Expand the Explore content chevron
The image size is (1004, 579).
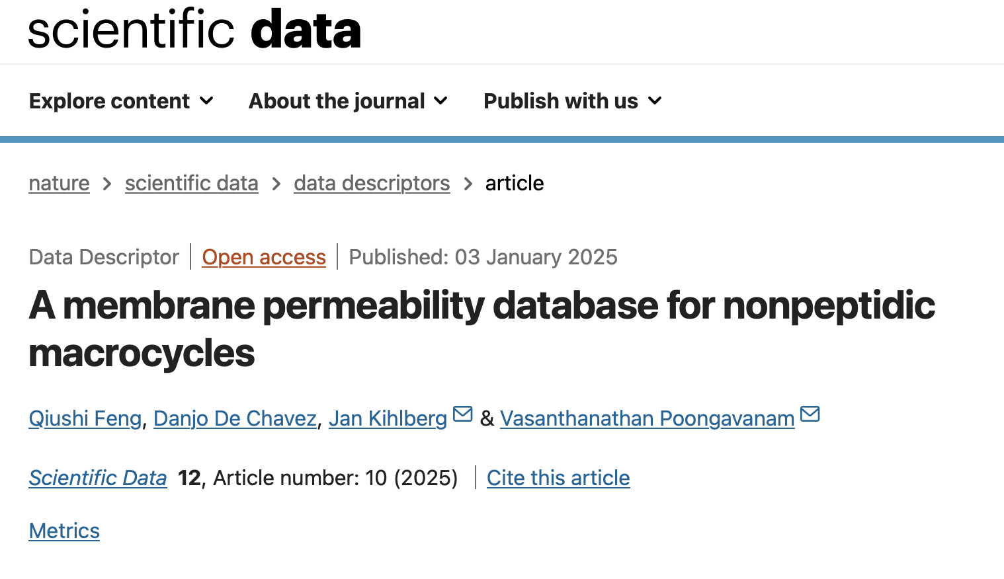tap(207, 101)
